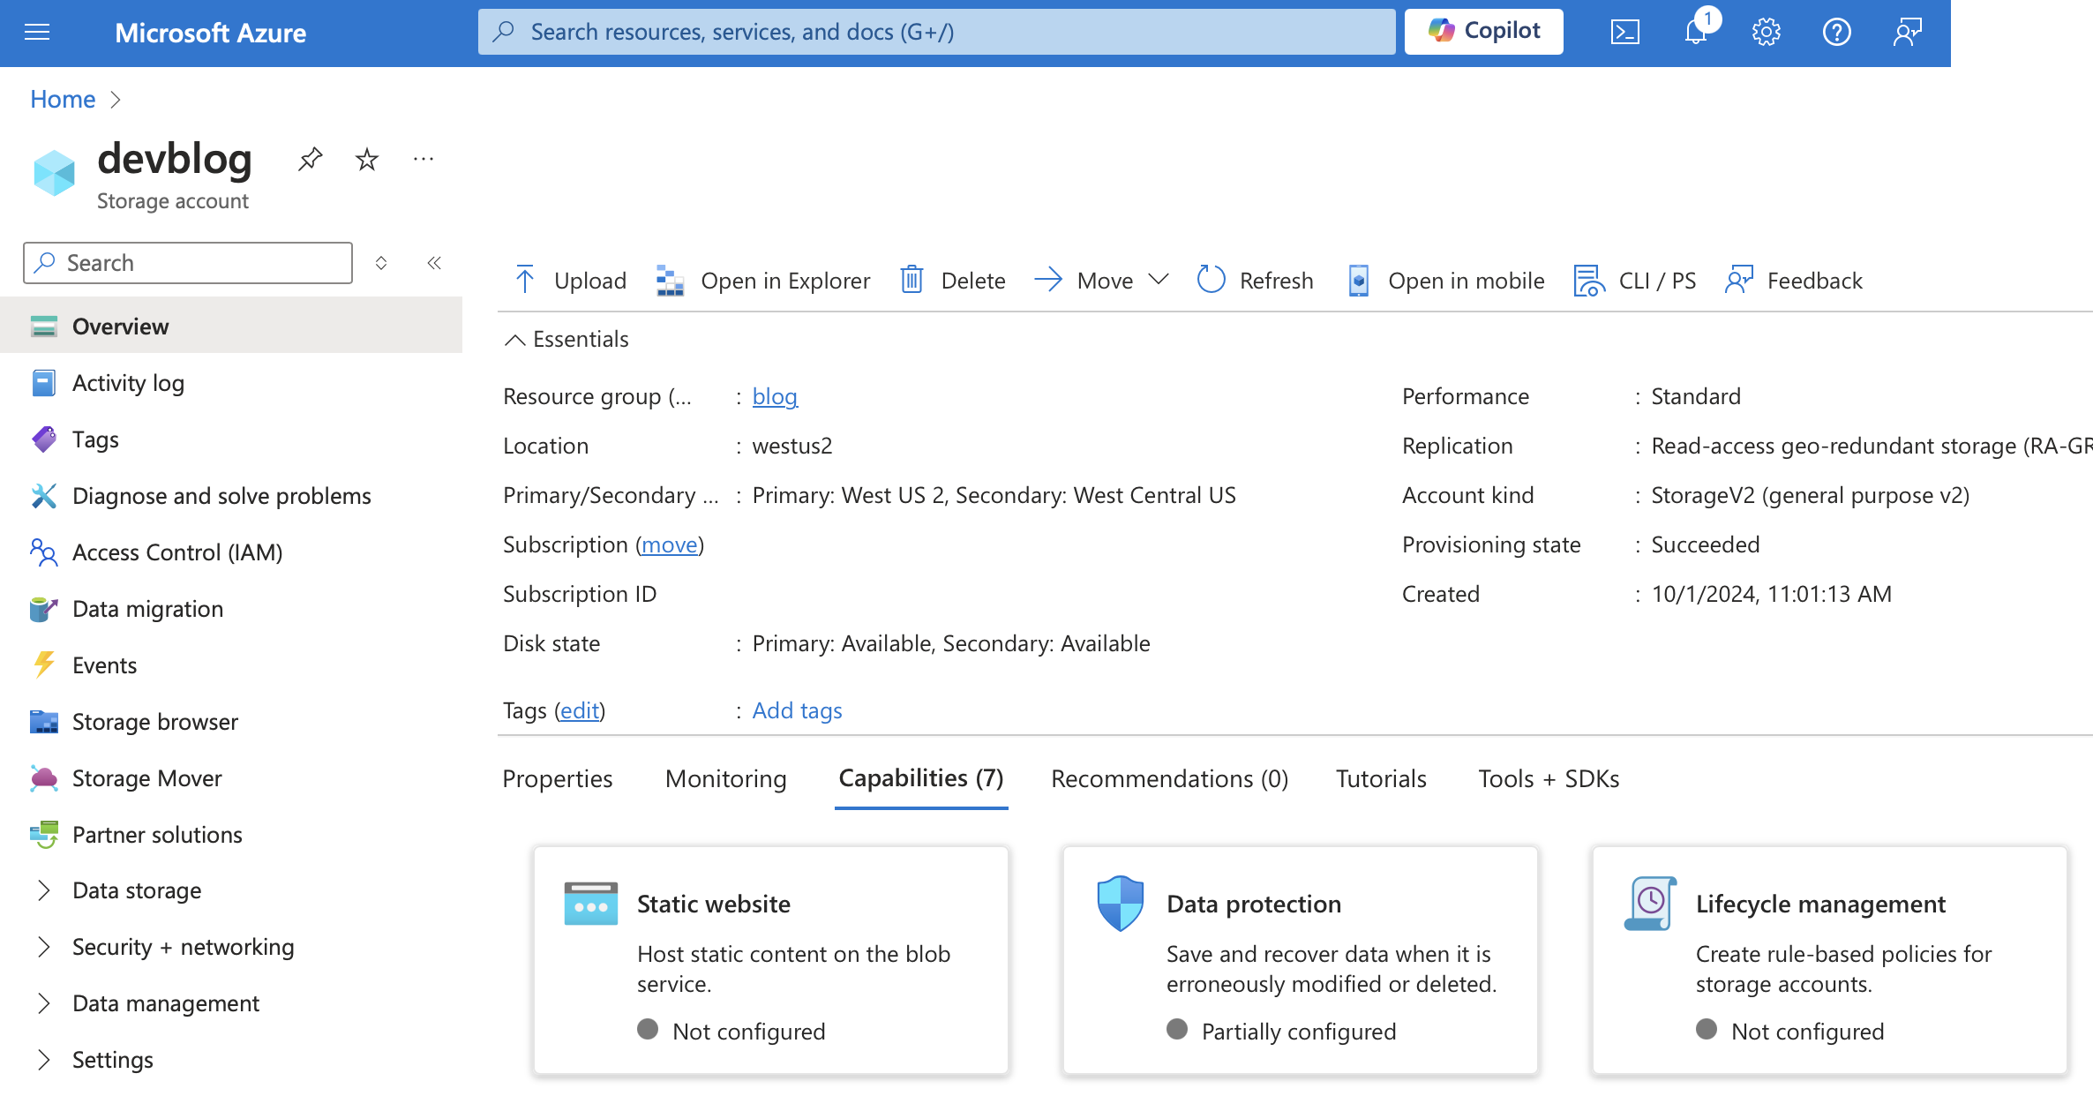The height and width of the screenshot is (1096, 2093).
Task: Open the notifications bell
Action: (x=1695, y=33)
